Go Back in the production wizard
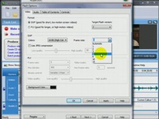 [x=74, y=117]
